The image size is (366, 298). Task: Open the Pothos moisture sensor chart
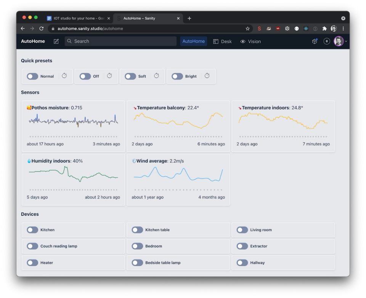[73, 126]
